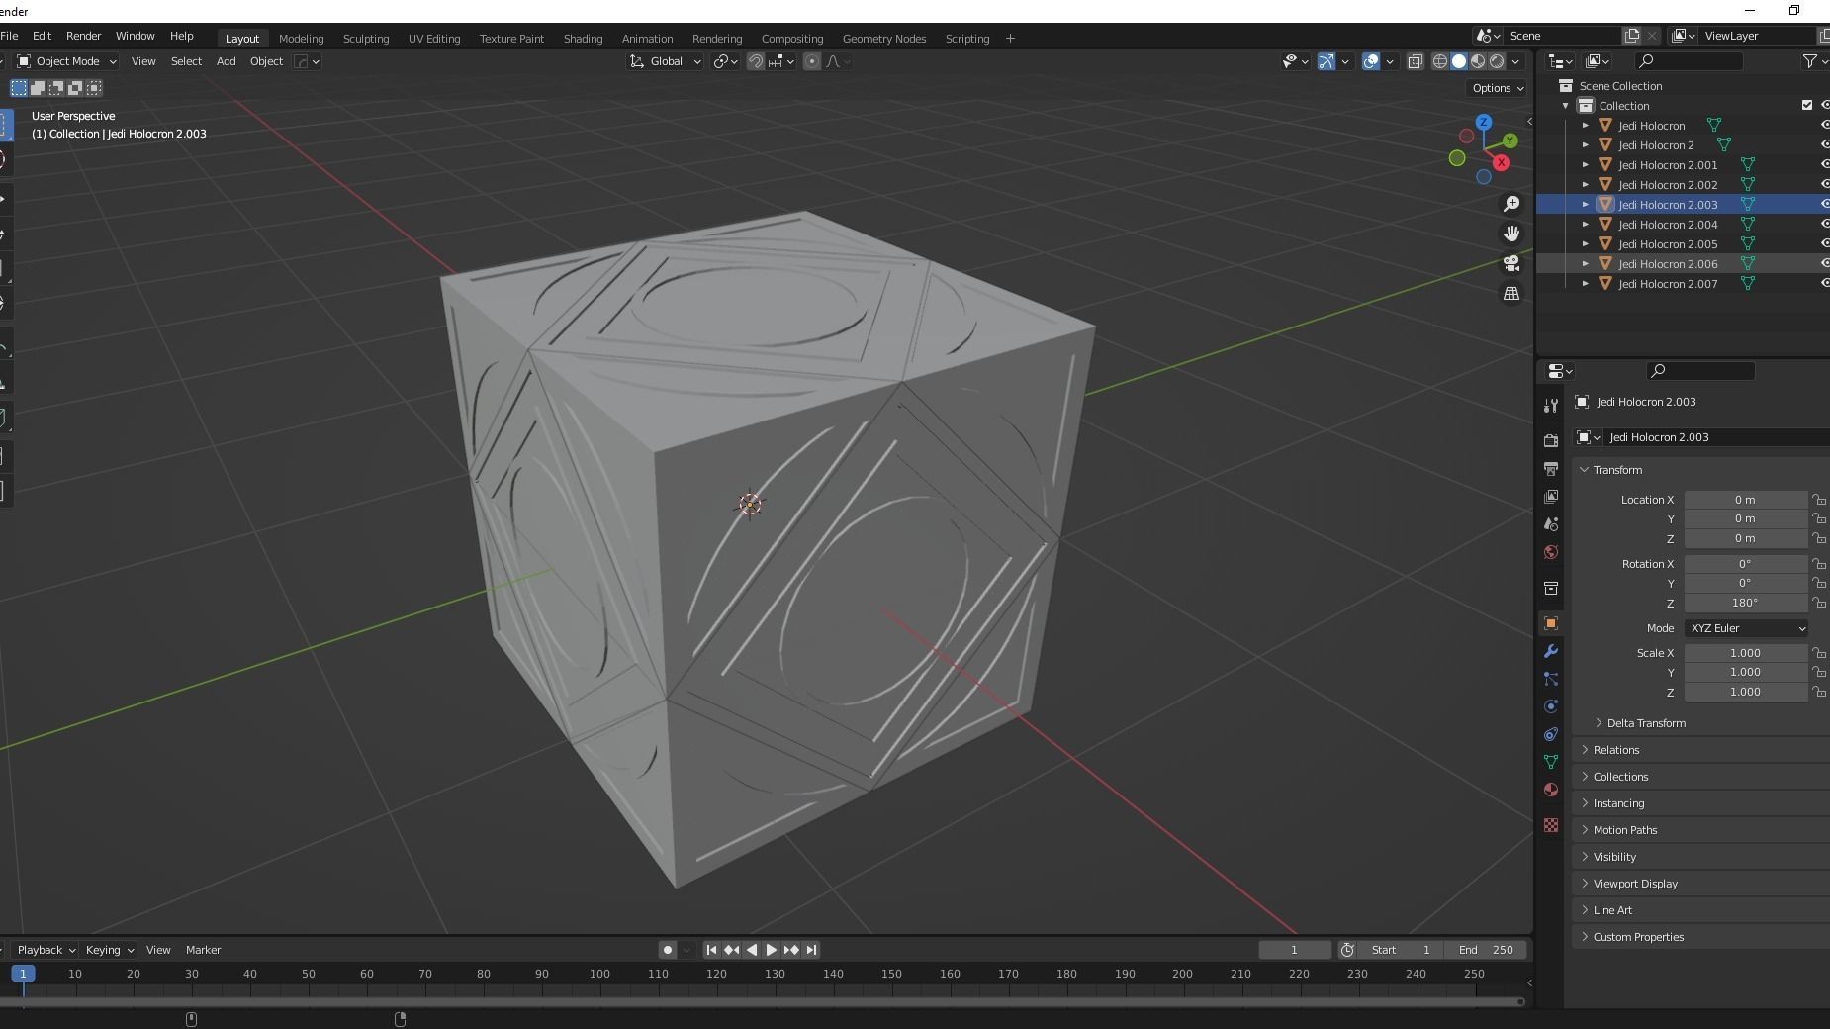
Task: Toggle viewport gizmos display
Action: click(x=1327, y=61)
